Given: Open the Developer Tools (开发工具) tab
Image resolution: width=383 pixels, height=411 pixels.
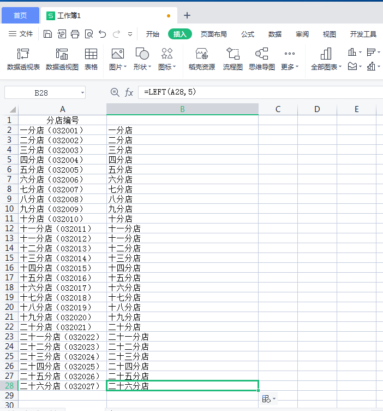Looking at the screenshot, I should (363, 34).
